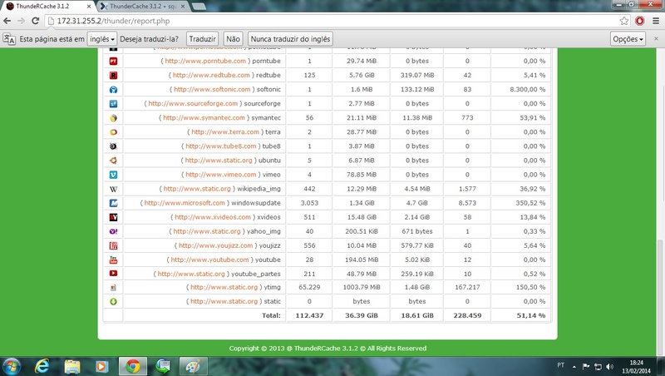This screenshot has height=376, width=665.
Task: Launch Internet Explorer from the taskbar
Action: point(42,366)
